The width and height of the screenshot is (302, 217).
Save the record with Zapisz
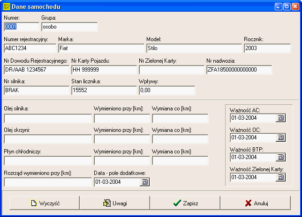[185, 203]
